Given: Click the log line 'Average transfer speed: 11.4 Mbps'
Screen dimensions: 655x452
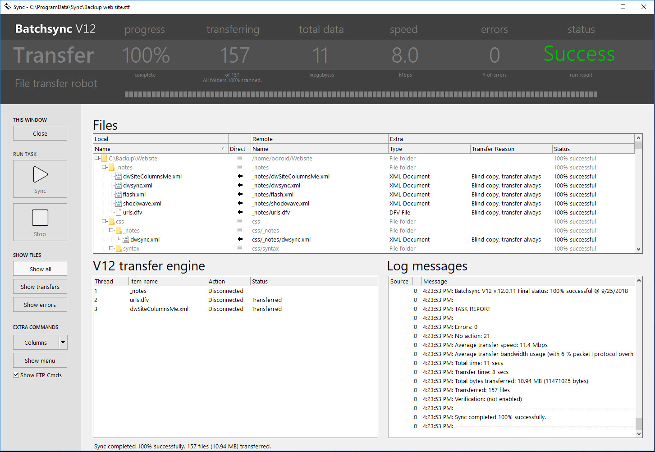Looking at the screenshot, I should [512, 345].
